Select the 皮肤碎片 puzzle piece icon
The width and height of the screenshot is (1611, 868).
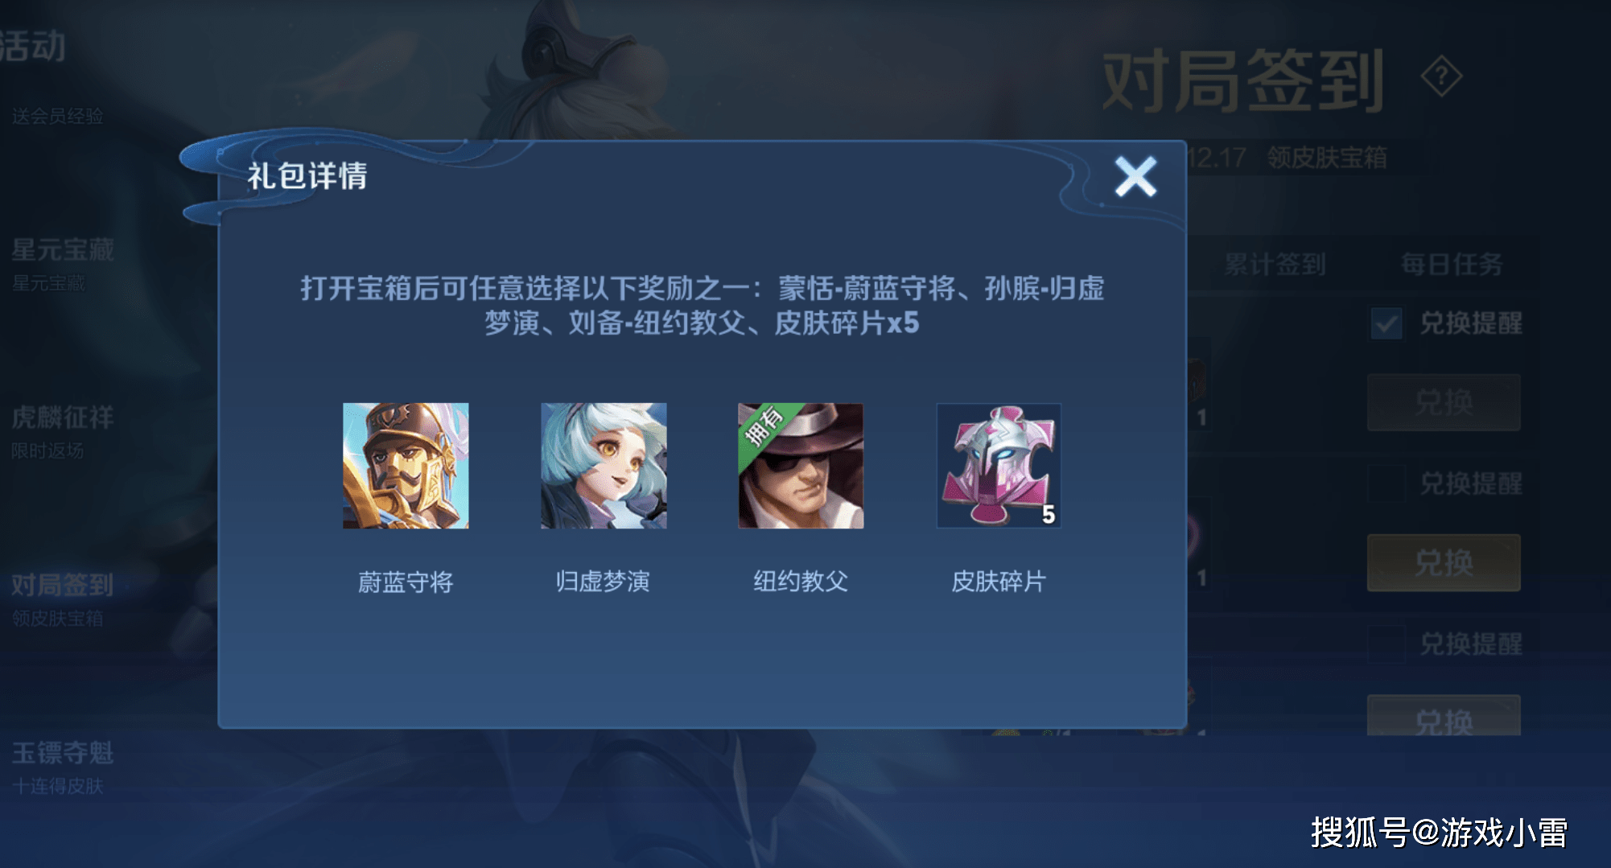click(999, 466)
